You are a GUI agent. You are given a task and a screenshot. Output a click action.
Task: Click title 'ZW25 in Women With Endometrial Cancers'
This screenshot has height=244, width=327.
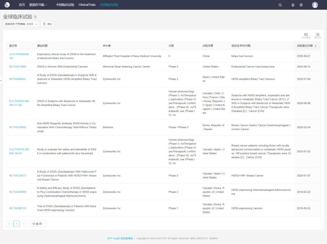point(62,67)
